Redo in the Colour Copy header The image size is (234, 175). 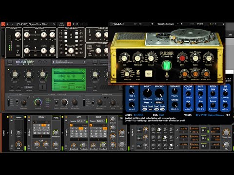click(45, 62)
